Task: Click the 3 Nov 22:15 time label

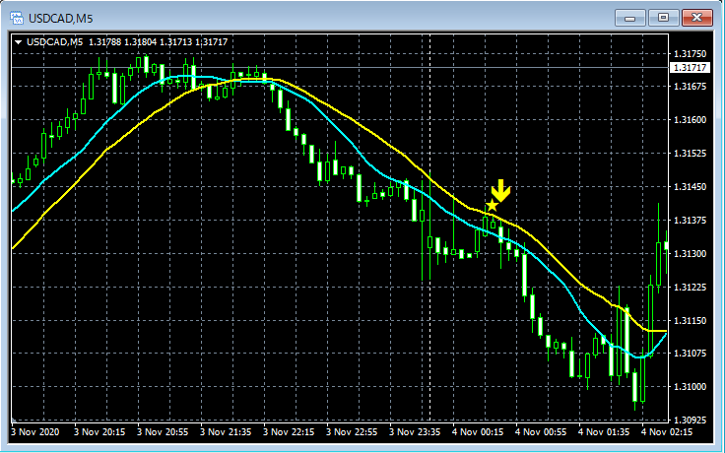Action: tap(289, 431)
